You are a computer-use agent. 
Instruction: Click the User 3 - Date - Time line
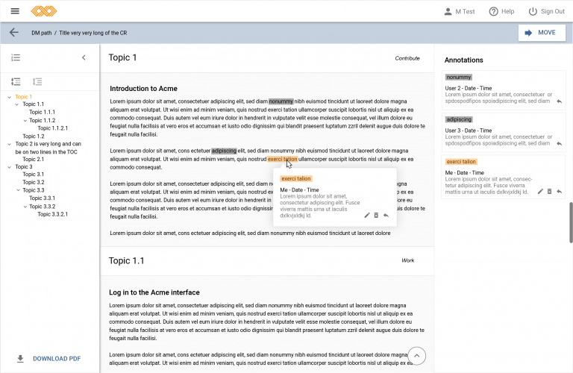(468, 131)
